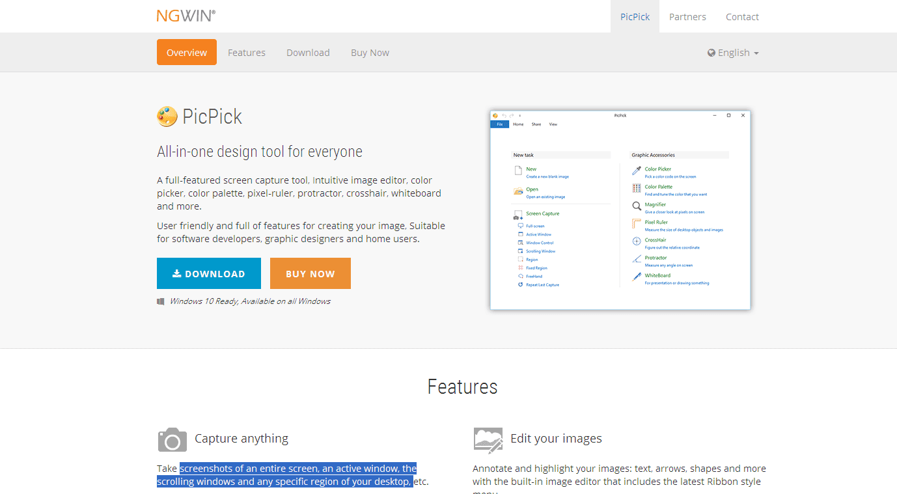Click the CrossHair icon in PicPick window
The image size is (897, 494).
pos(637,241)
